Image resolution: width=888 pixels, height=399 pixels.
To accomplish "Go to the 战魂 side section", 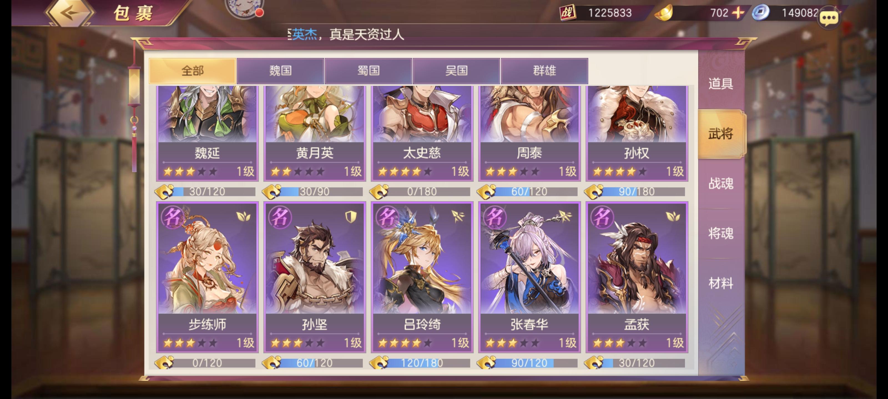I will point(720,183).
